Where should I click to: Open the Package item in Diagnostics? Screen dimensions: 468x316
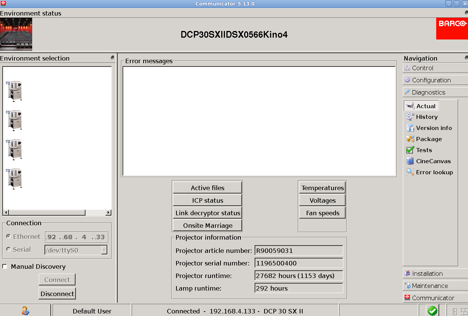coord(424,139)
